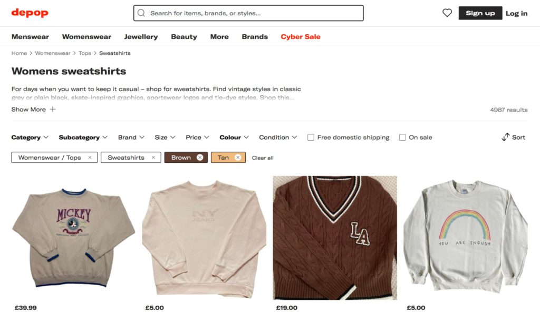Click the Clear all link
This screenshot has height=322, width=540.
(x=262, y=157)
